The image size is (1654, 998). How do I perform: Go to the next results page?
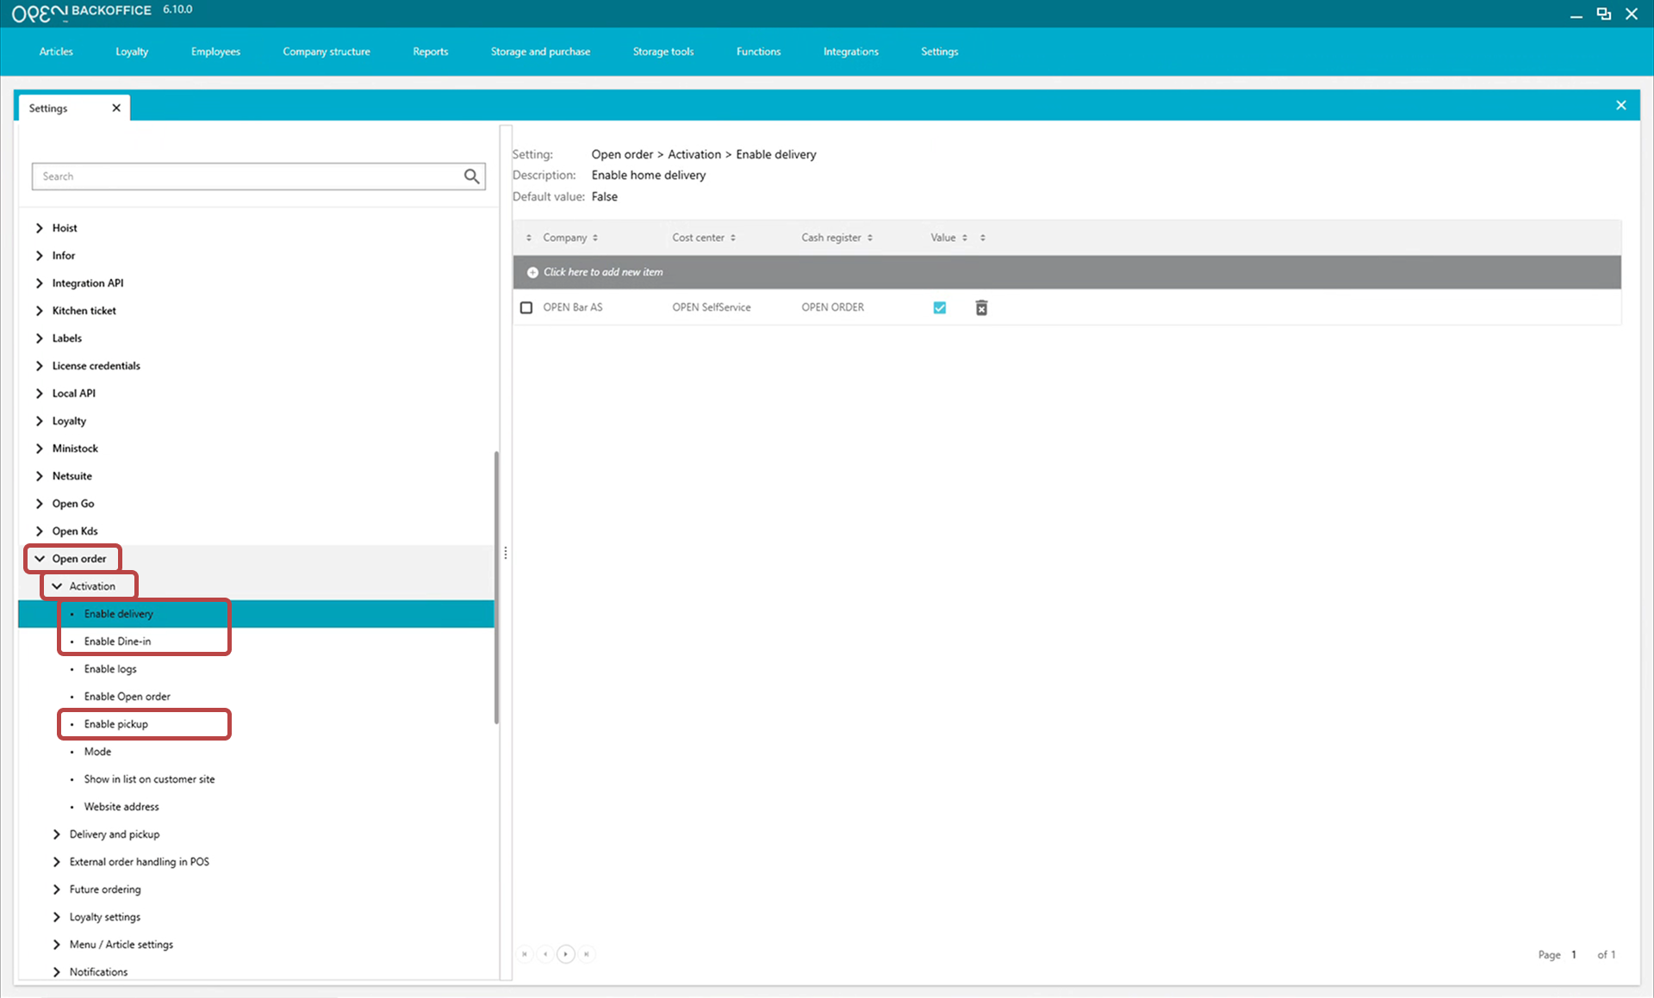pos(565,954)
